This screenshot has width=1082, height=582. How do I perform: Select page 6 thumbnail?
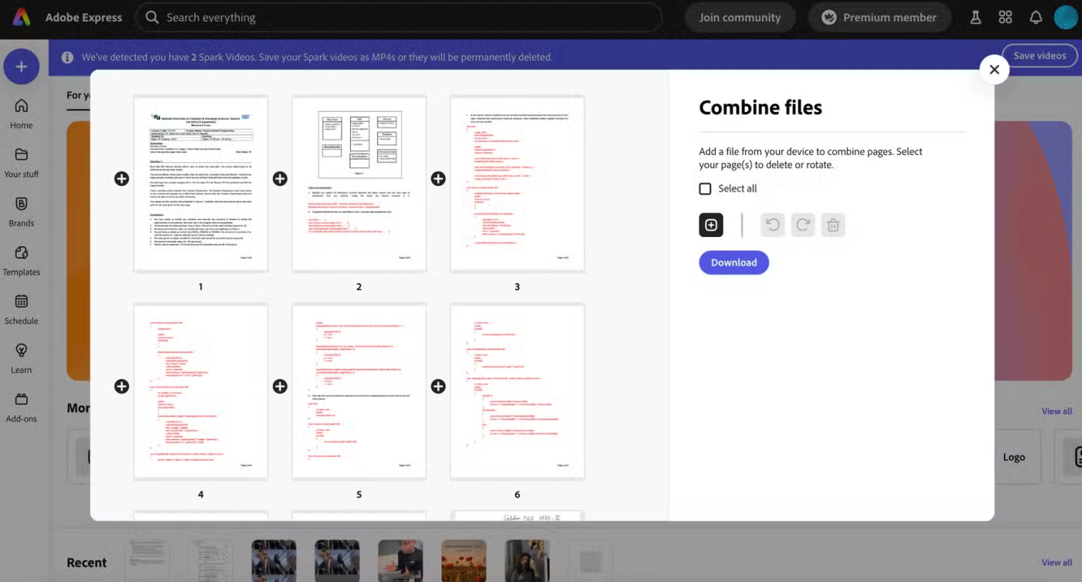click(x=517, y=391)
